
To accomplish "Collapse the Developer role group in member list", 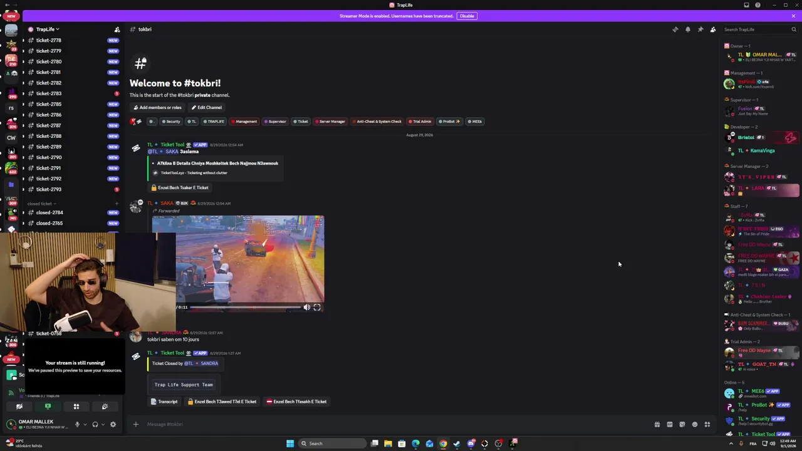I will click(744, 127).
